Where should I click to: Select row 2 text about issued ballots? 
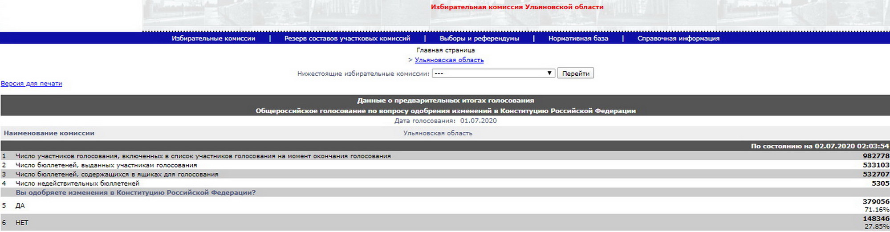pyautogui.click(x=106, y=165)
